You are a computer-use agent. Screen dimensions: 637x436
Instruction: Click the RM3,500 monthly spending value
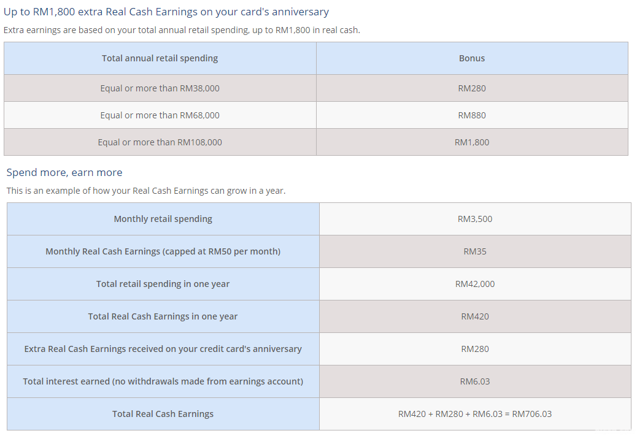474,219
